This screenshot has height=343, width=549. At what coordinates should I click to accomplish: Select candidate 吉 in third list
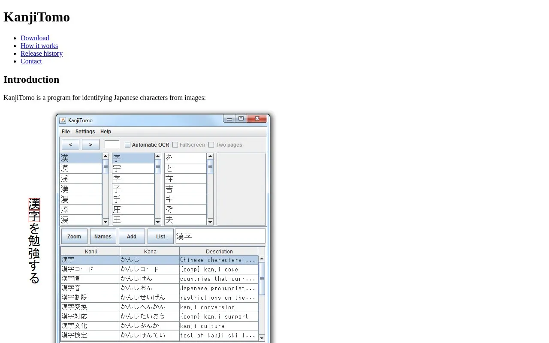pyautogui.click(x=185, y=189)
